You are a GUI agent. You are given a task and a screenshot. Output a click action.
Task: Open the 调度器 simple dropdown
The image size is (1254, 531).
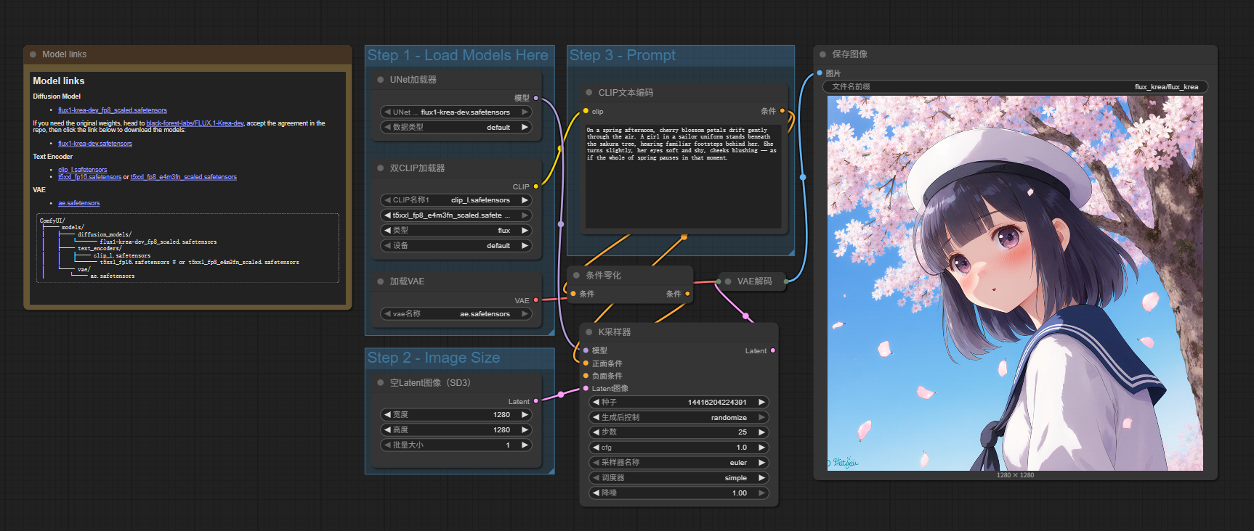679,478
